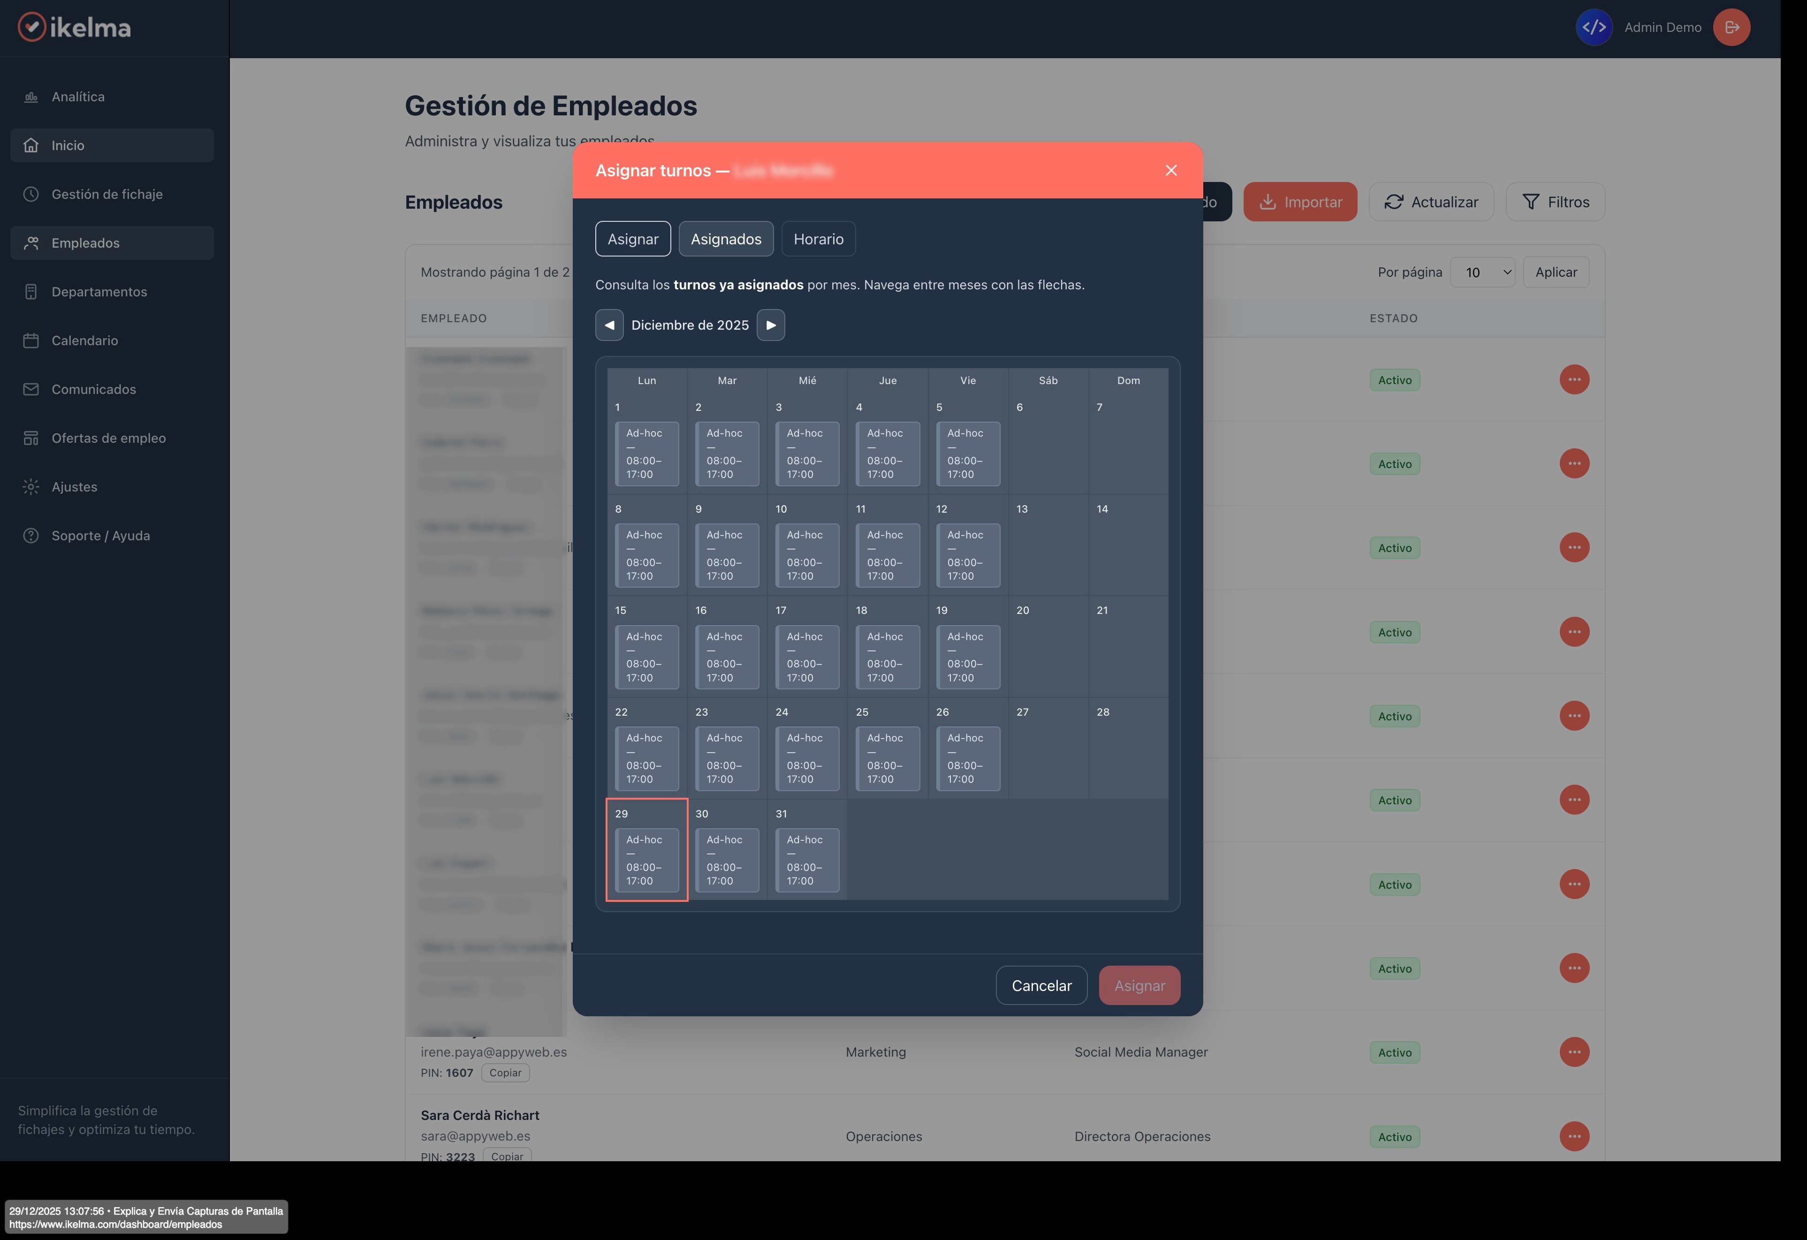The image size is (1807, 1240).
Task: Switch to the Horario tab
Action: 818,239
